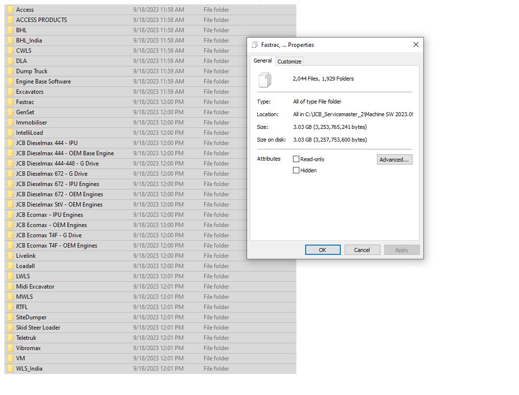Select 'JCB Dieselmax 672 - OEM Engines' name

pyautogui.click(x=60, y=194)
